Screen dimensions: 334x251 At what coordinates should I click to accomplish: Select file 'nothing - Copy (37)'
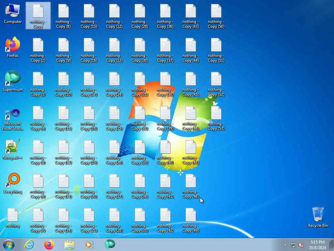pos(165,50)
